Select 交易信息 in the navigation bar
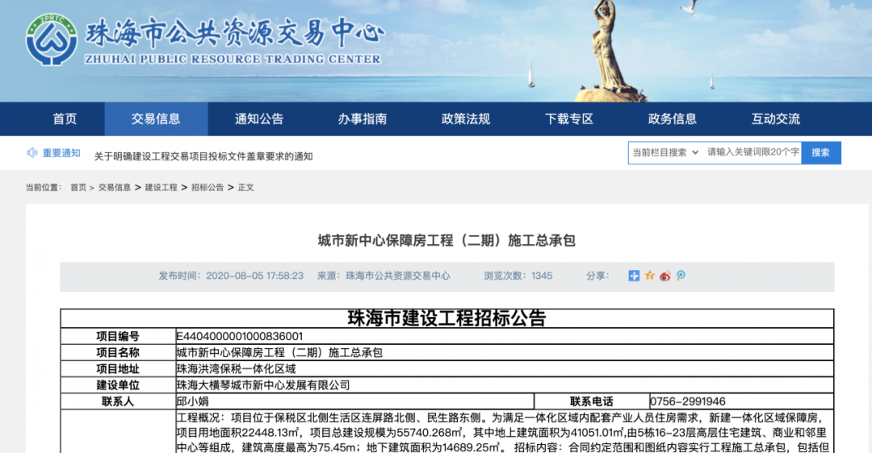 (156, 118)
